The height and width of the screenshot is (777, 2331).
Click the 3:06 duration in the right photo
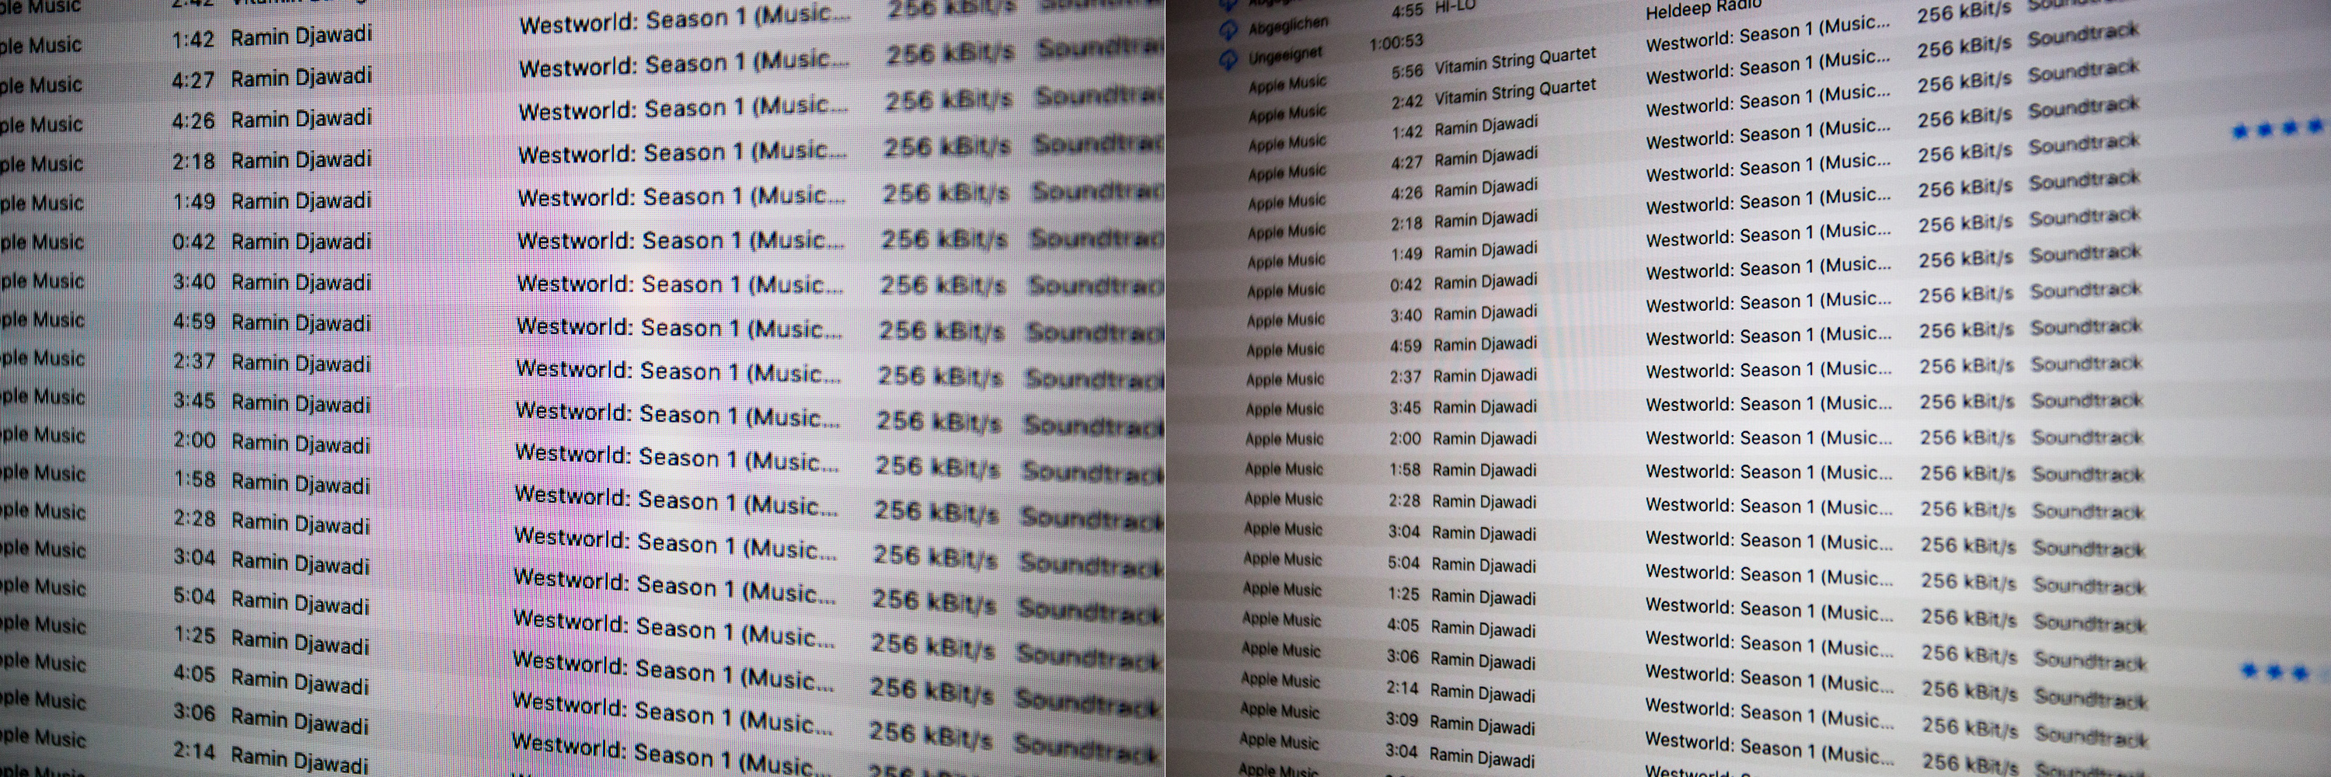tap(1402, 657)
